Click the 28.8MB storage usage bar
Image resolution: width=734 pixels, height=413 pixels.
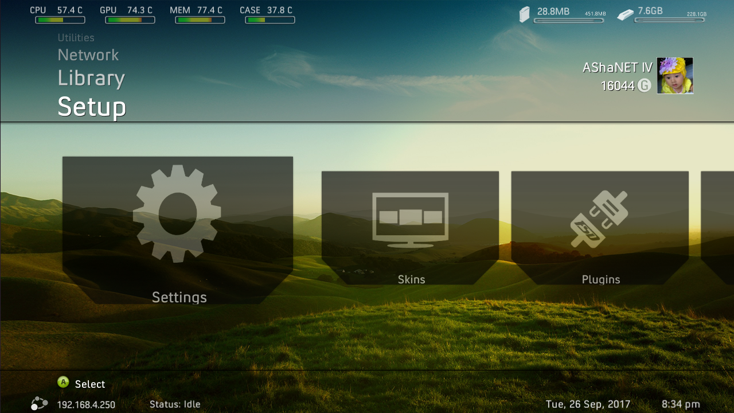569,21
